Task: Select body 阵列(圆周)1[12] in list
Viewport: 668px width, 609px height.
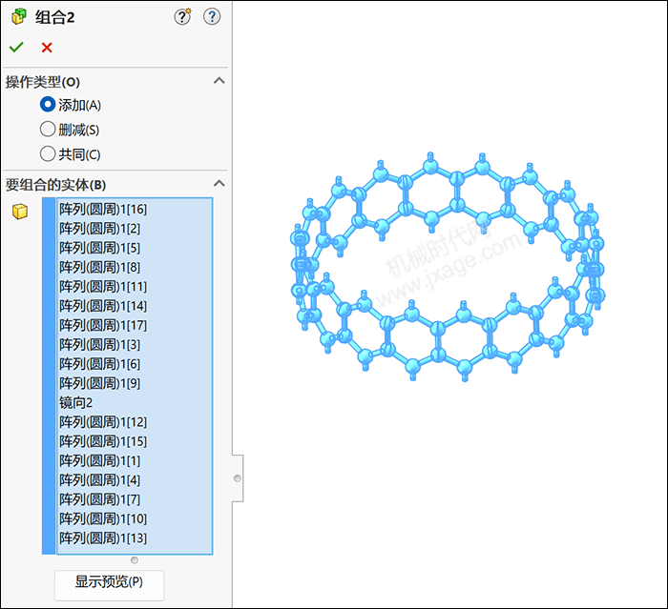Action: point(135,422)
